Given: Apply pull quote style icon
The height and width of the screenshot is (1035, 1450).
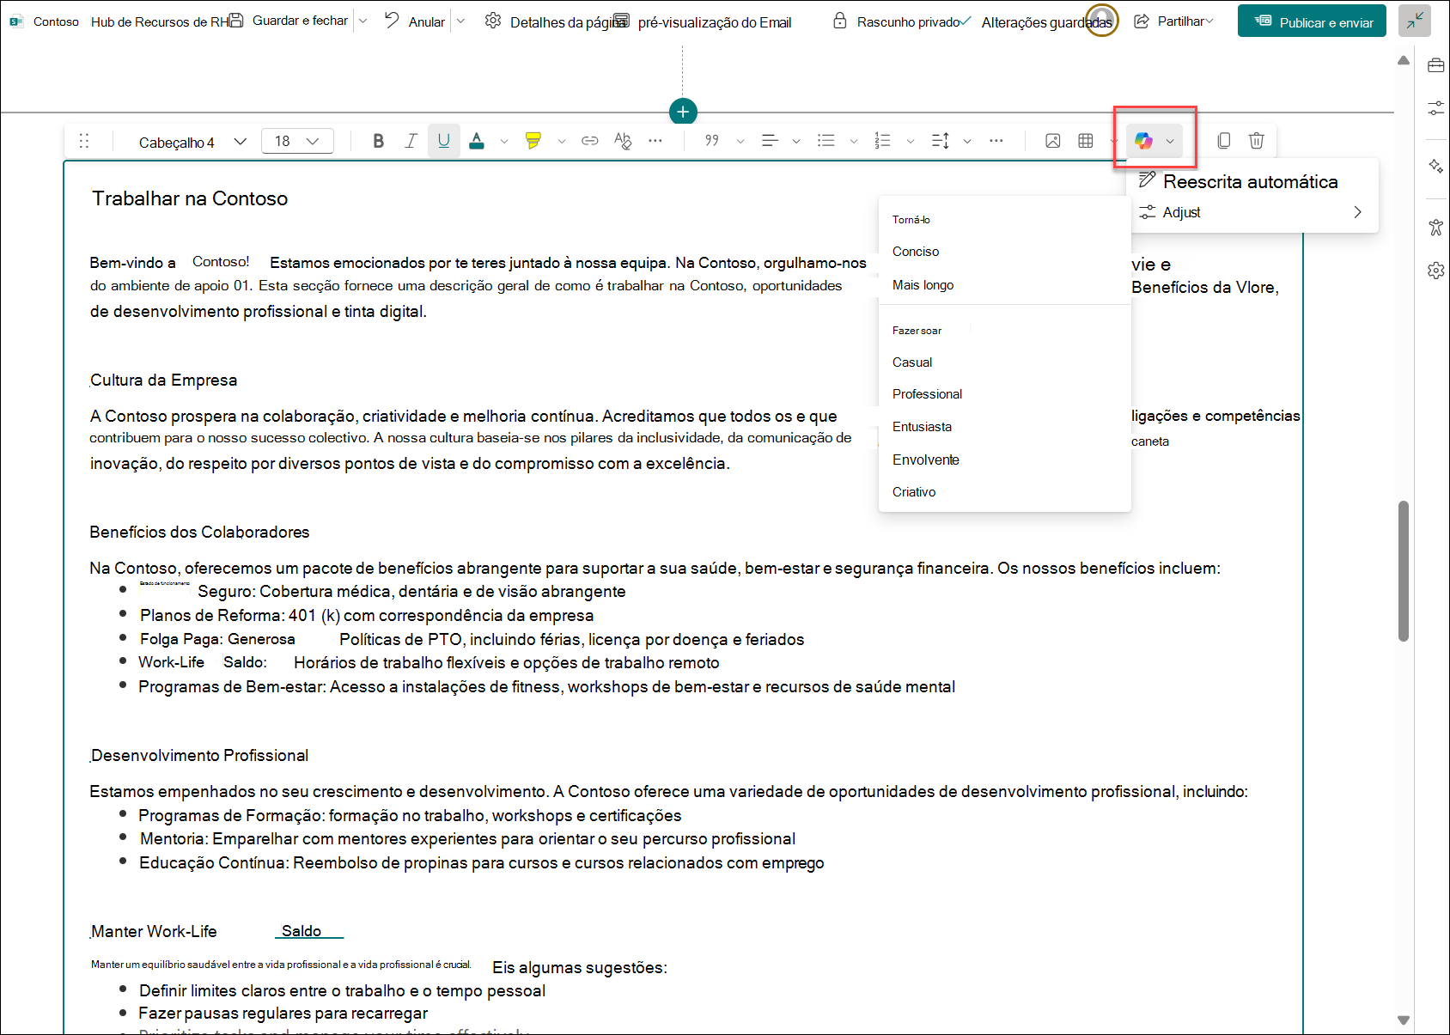Looking at the screenshot, I should 712,141.
